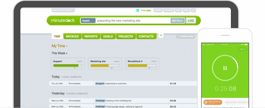Click the @gelato contact tag in the dock
Viewport: 265px width, 108px height.
(88, 21)
